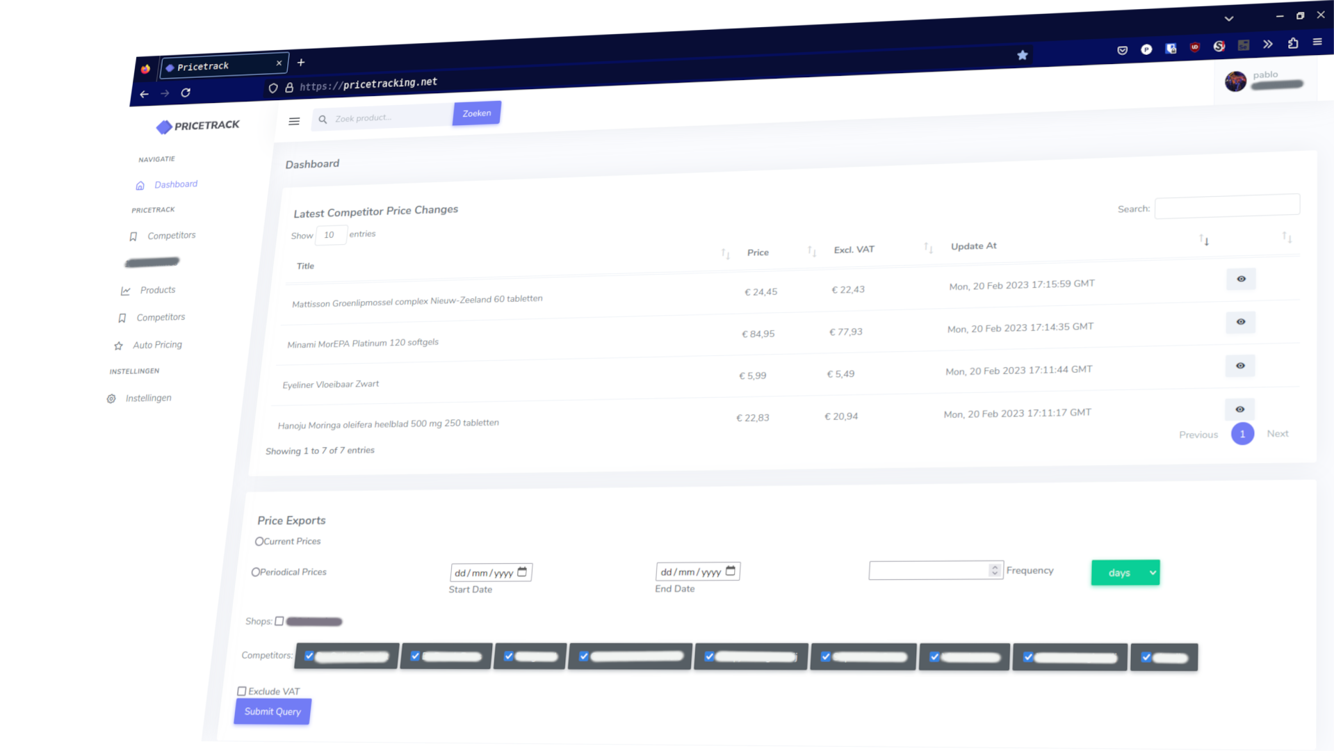Click the eye icon for Mattisson Groenlipmossel row
The height and width of the screenshot is (751, 1334).
1241,279
